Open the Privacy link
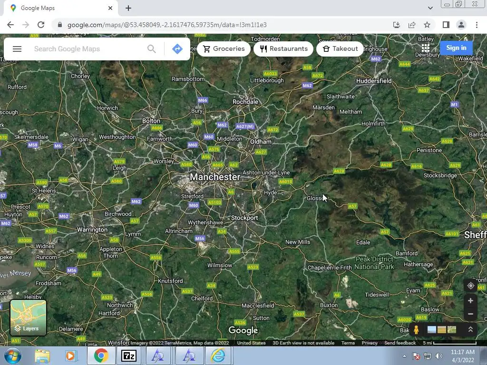This screenshot has height=365, width=487. 370,343
